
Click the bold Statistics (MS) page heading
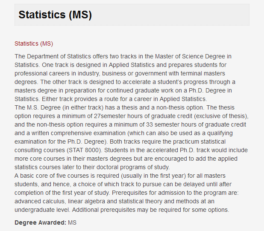click(55, 15)
